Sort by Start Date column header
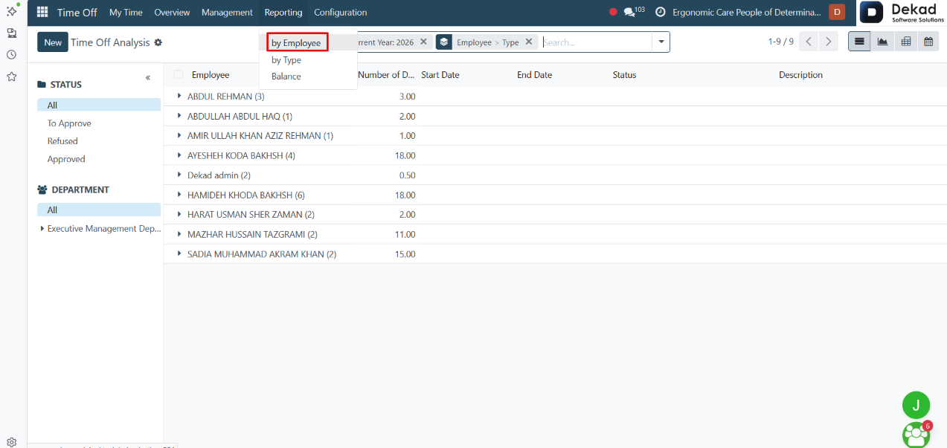This screenshot has height=448, width=947. pos(440,75)
